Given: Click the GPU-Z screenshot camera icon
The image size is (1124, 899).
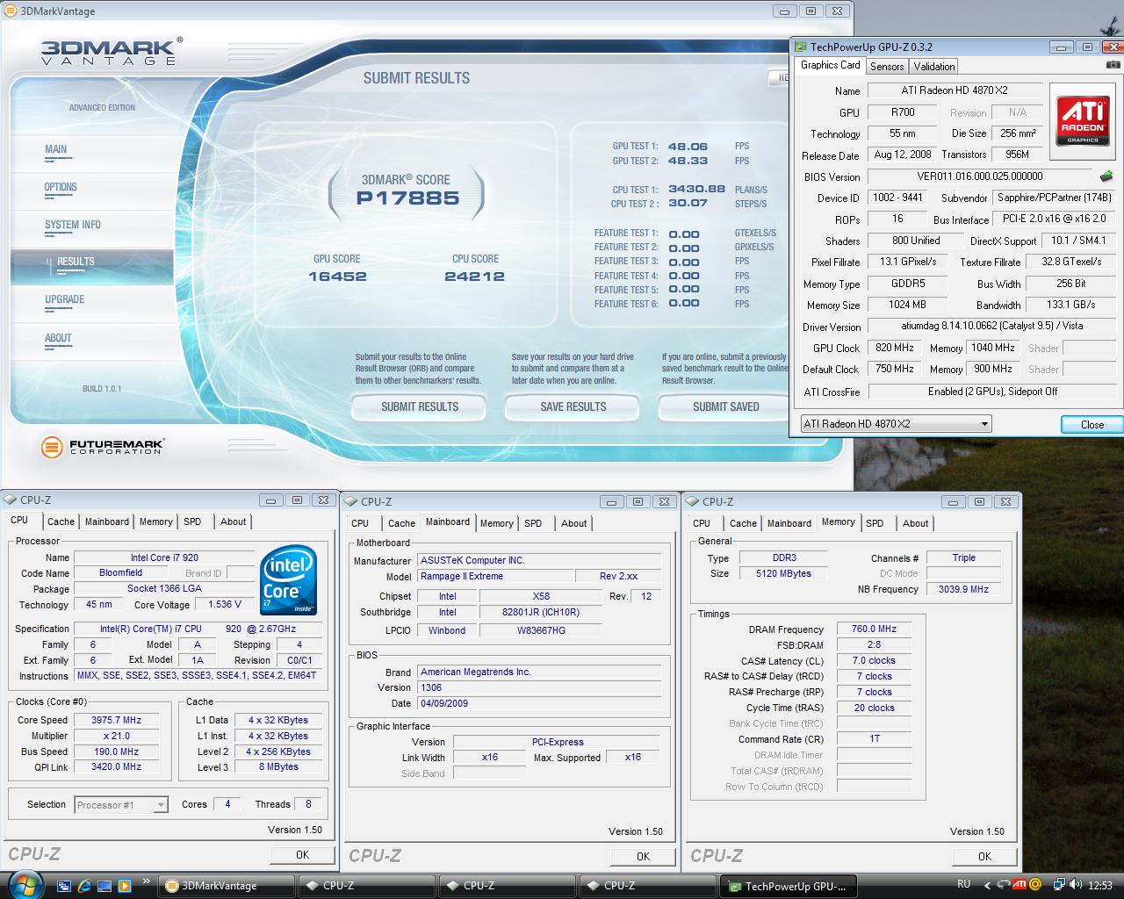Looking at the screenshot, I should [1112, 65].
